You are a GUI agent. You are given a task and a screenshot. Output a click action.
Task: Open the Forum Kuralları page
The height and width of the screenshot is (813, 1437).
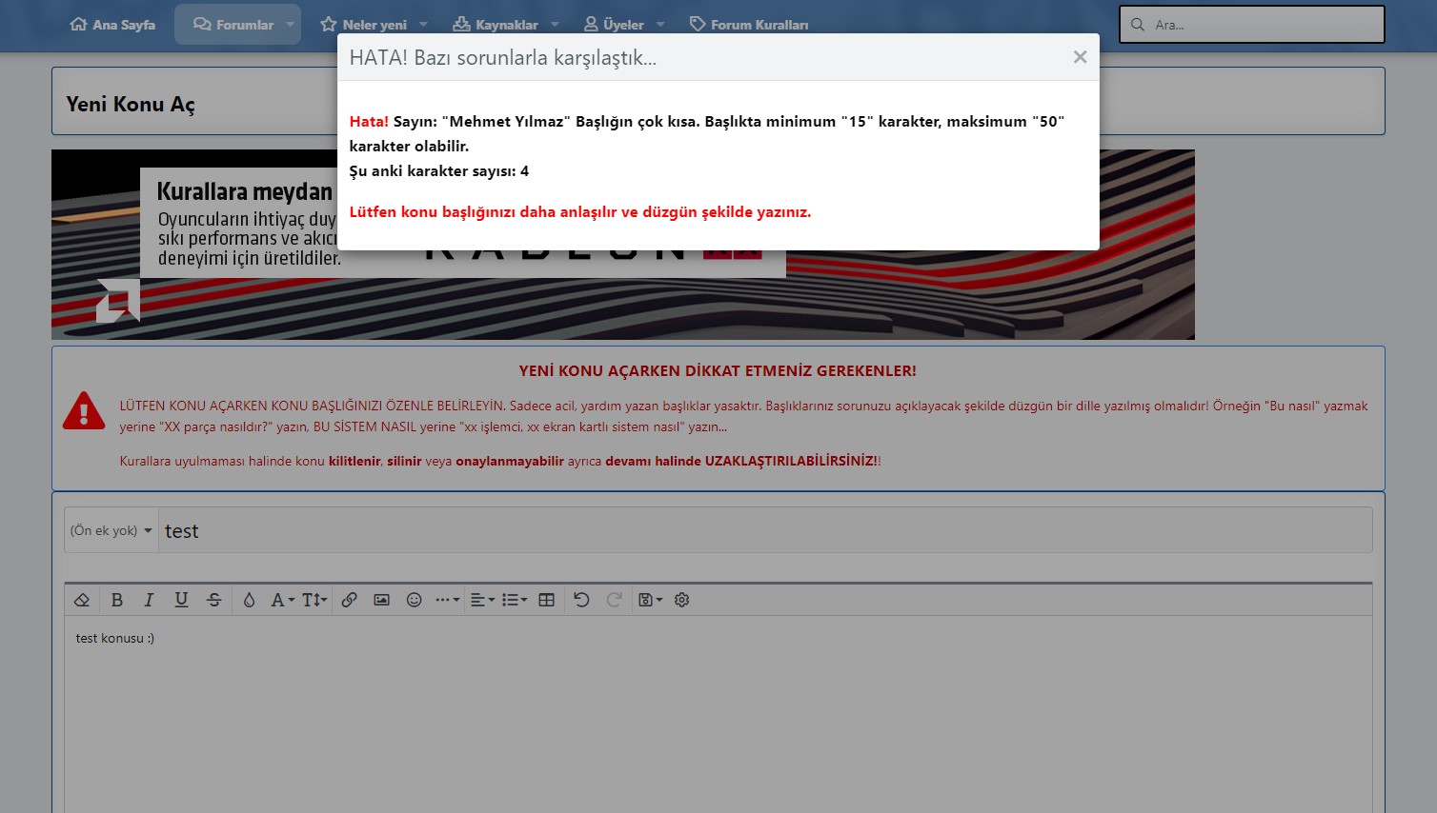[749, 25]
